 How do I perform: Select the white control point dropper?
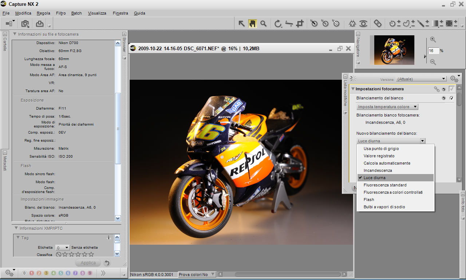[336, 24]
